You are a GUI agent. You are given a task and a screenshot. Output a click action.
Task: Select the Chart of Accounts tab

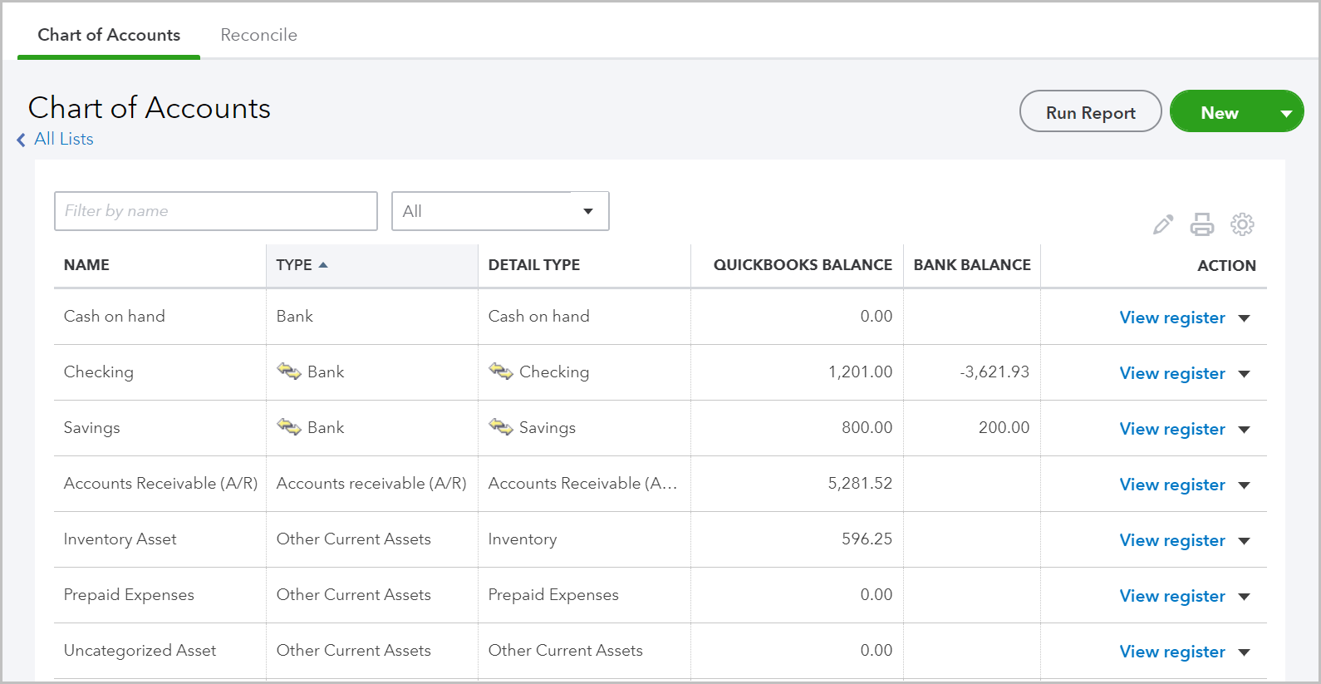(109, 35)
